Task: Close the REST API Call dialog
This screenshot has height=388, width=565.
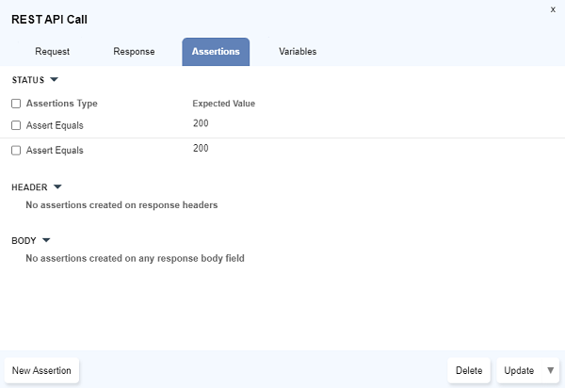Action: click(552, 8)
